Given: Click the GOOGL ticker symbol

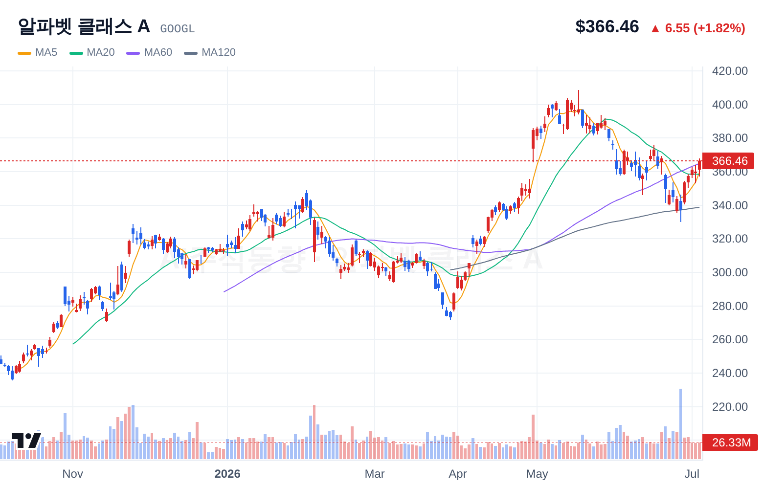Looking at the screenshot, I should tap(178, 29).
